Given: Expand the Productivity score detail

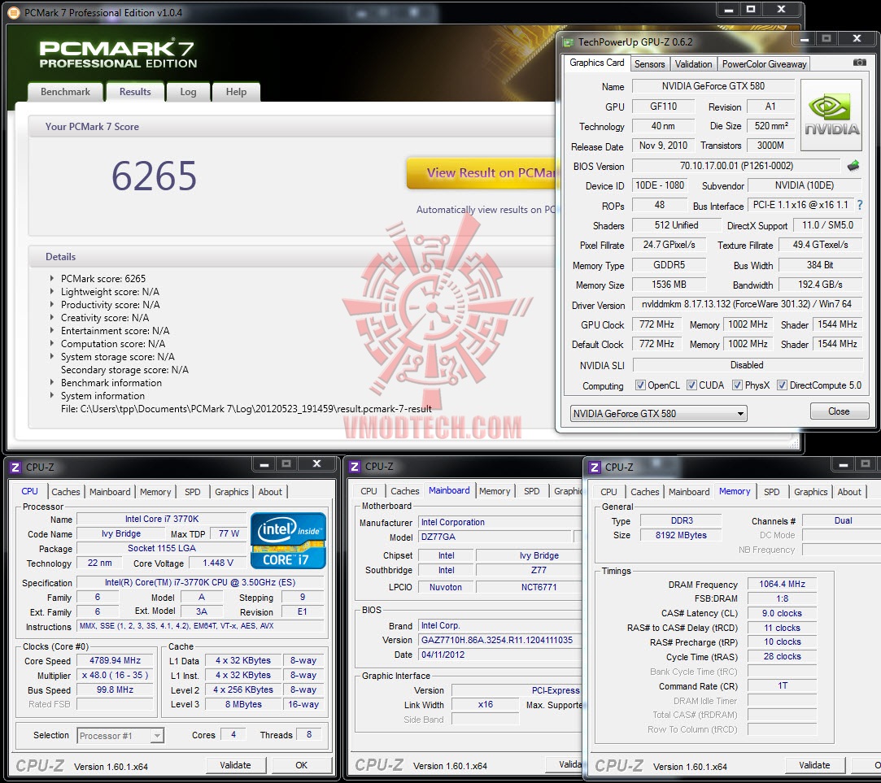Looking at the screenshot, I should pyautogui.click(x=52, y=304).
